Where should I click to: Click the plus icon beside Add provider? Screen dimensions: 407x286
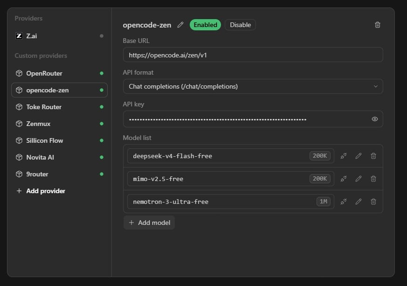tap(19, 191)
